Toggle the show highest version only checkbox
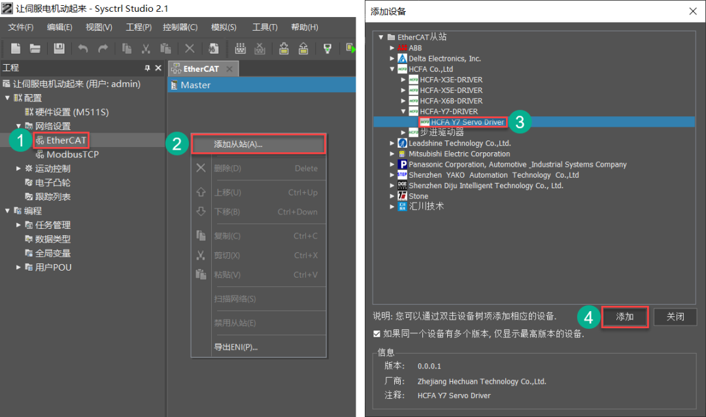Image resolution: width=706 pixels, height=417 pixels. pyautogui.click(x=377, y=334)
